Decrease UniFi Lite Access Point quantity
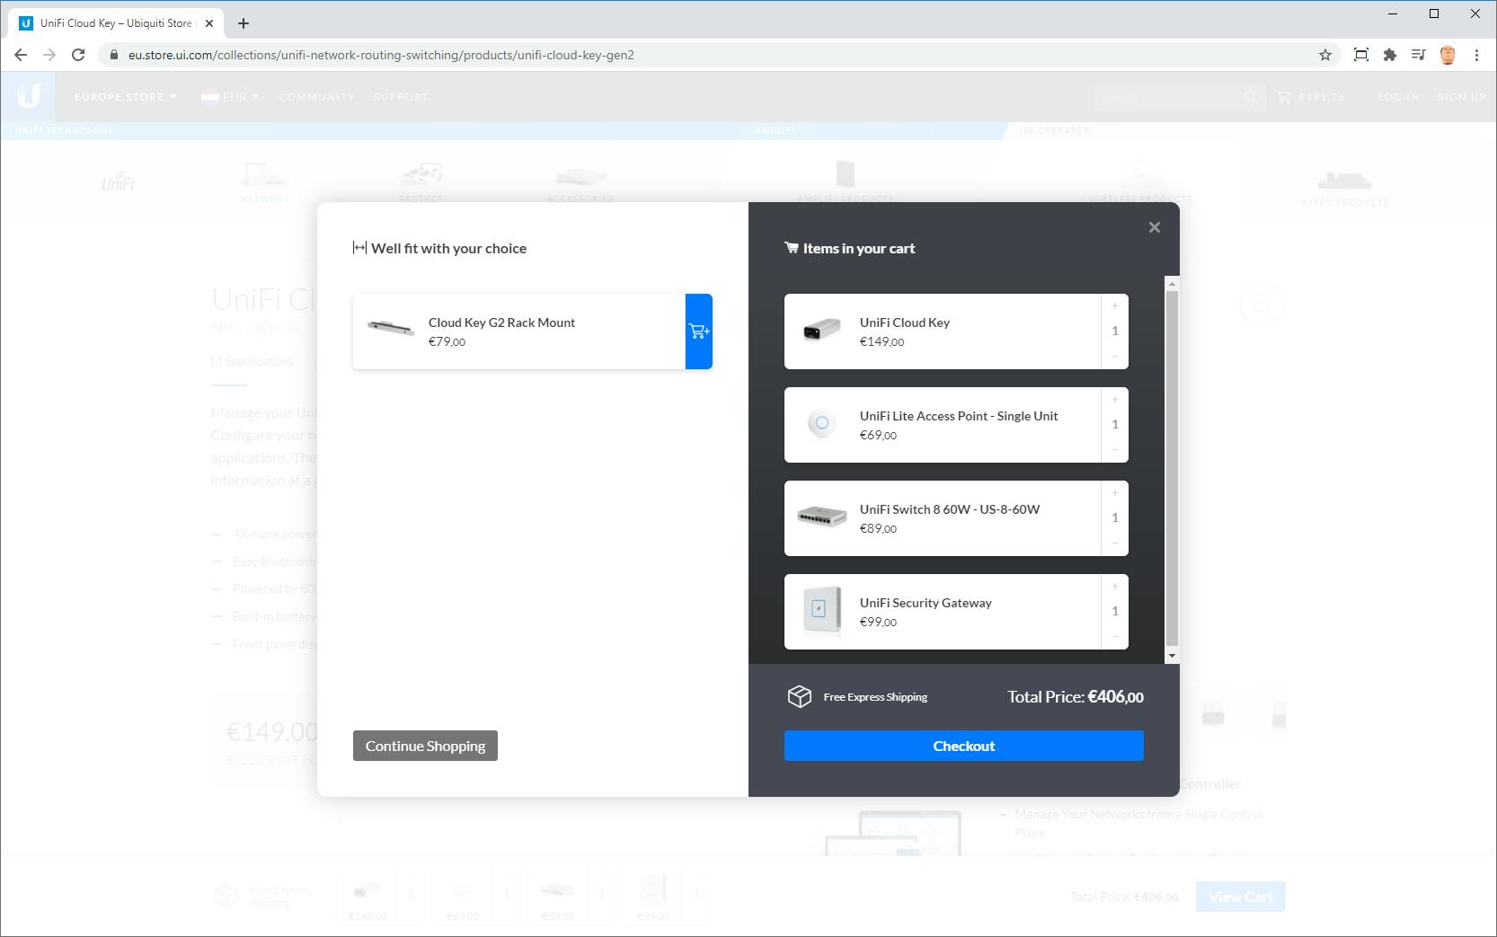The height and width of the screenshot is (937, 1497). (x=1115, y=450)
